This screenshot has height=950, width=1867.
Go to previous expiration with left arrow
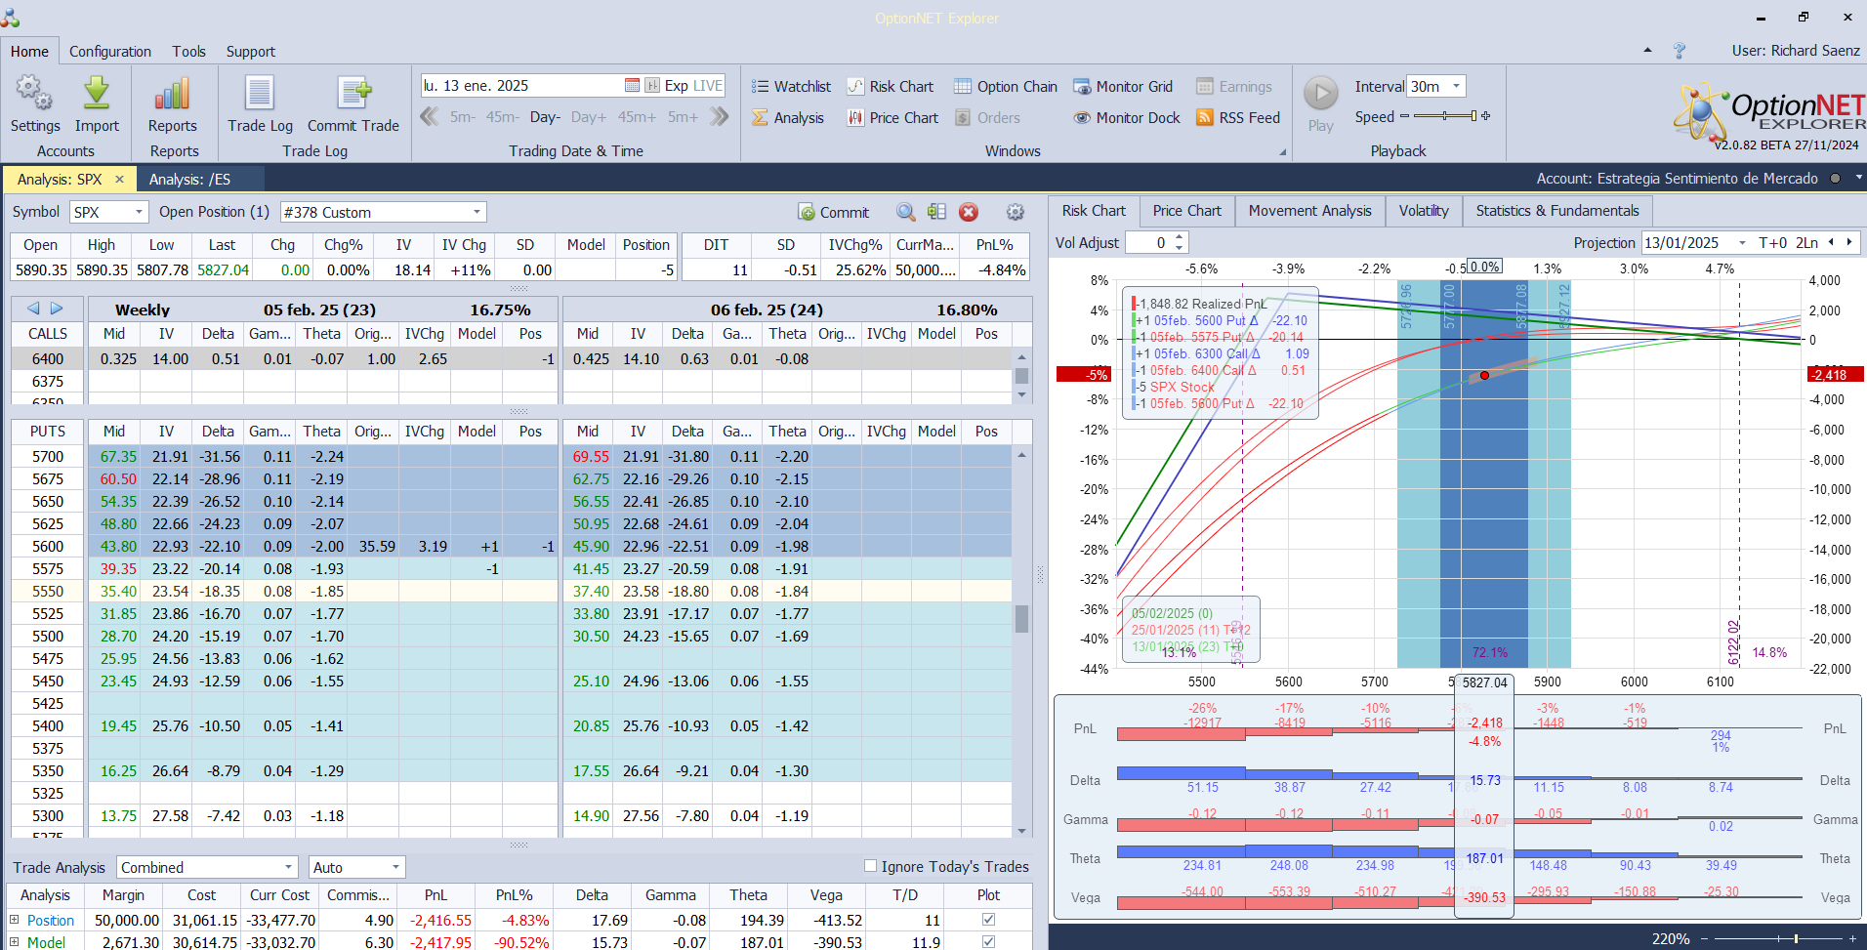click(33, 309)
